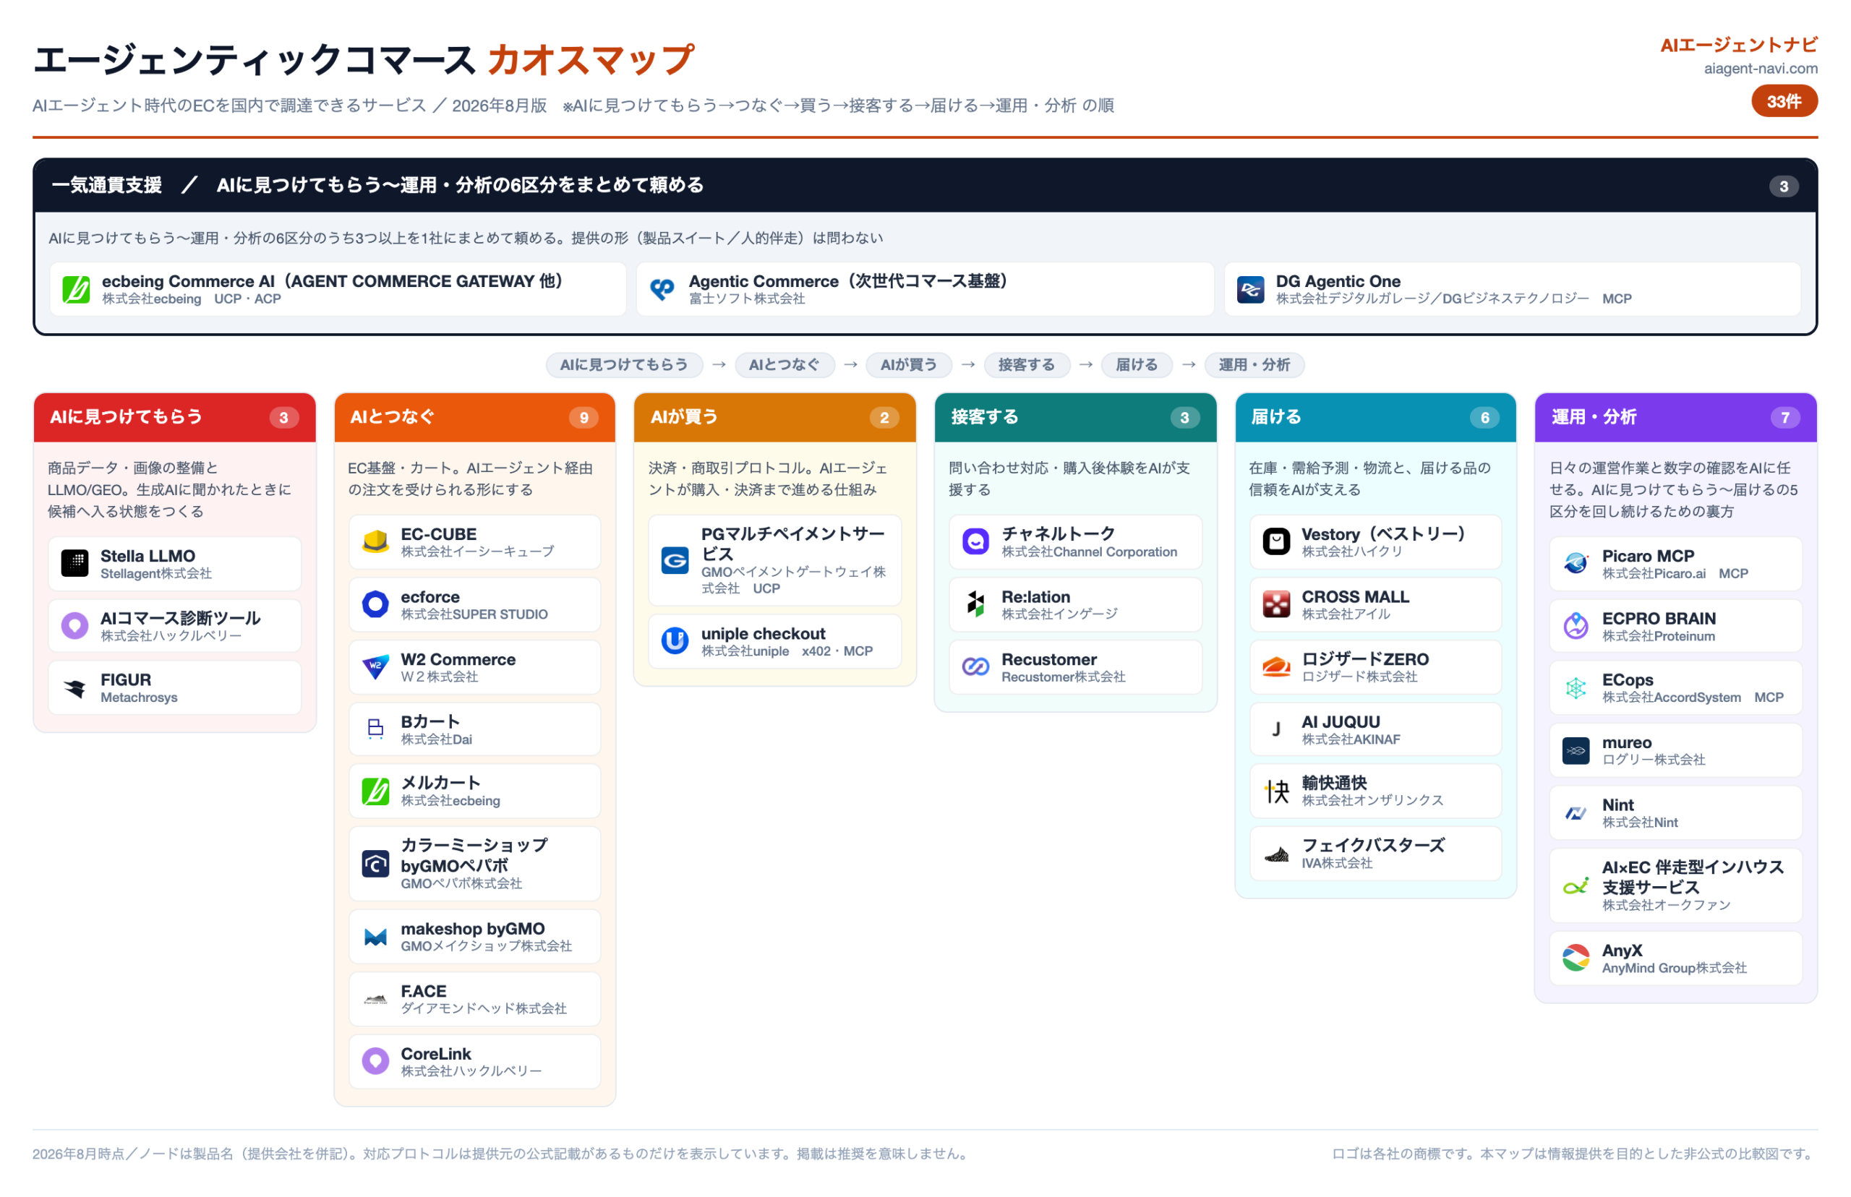Click the PGマルチペイメントサービス GMO icon
The height and width of the screenshot is (1197, 1851).
click(x=675, y=560)
